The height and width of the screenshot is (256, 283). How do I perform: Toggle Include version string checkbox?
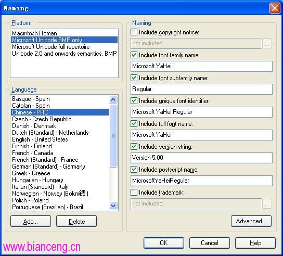(x=134, y=147)
